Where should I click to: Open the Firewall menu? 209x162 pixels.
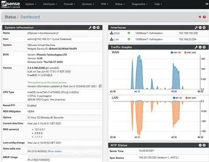click(x=69, y=4)
